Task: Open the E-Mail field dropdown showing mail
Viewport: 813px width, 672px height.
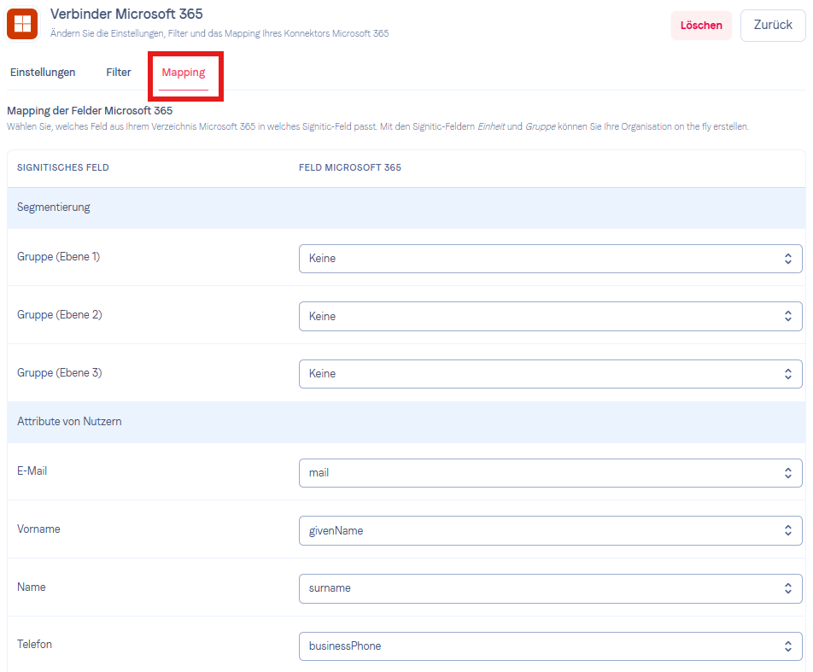Action: (550, 473)
